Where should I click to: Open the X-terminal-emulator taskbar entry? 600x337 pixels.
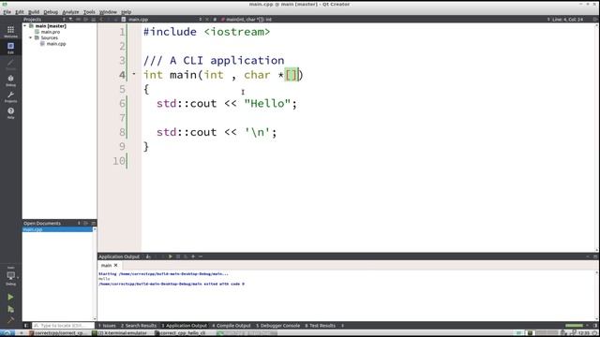(x=119, y=333)
